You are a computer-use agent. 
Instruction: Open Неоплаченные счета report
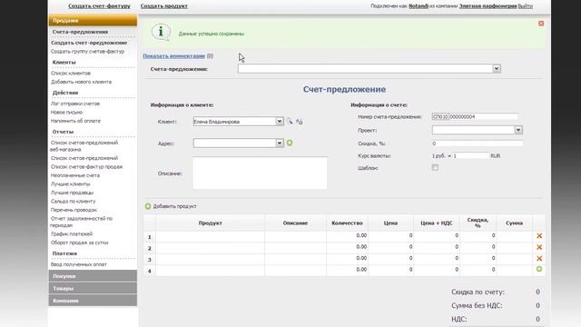click(75, 175)
